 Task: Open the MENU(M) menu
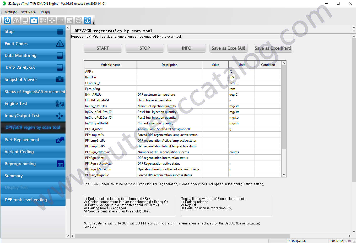coord(11,12)
